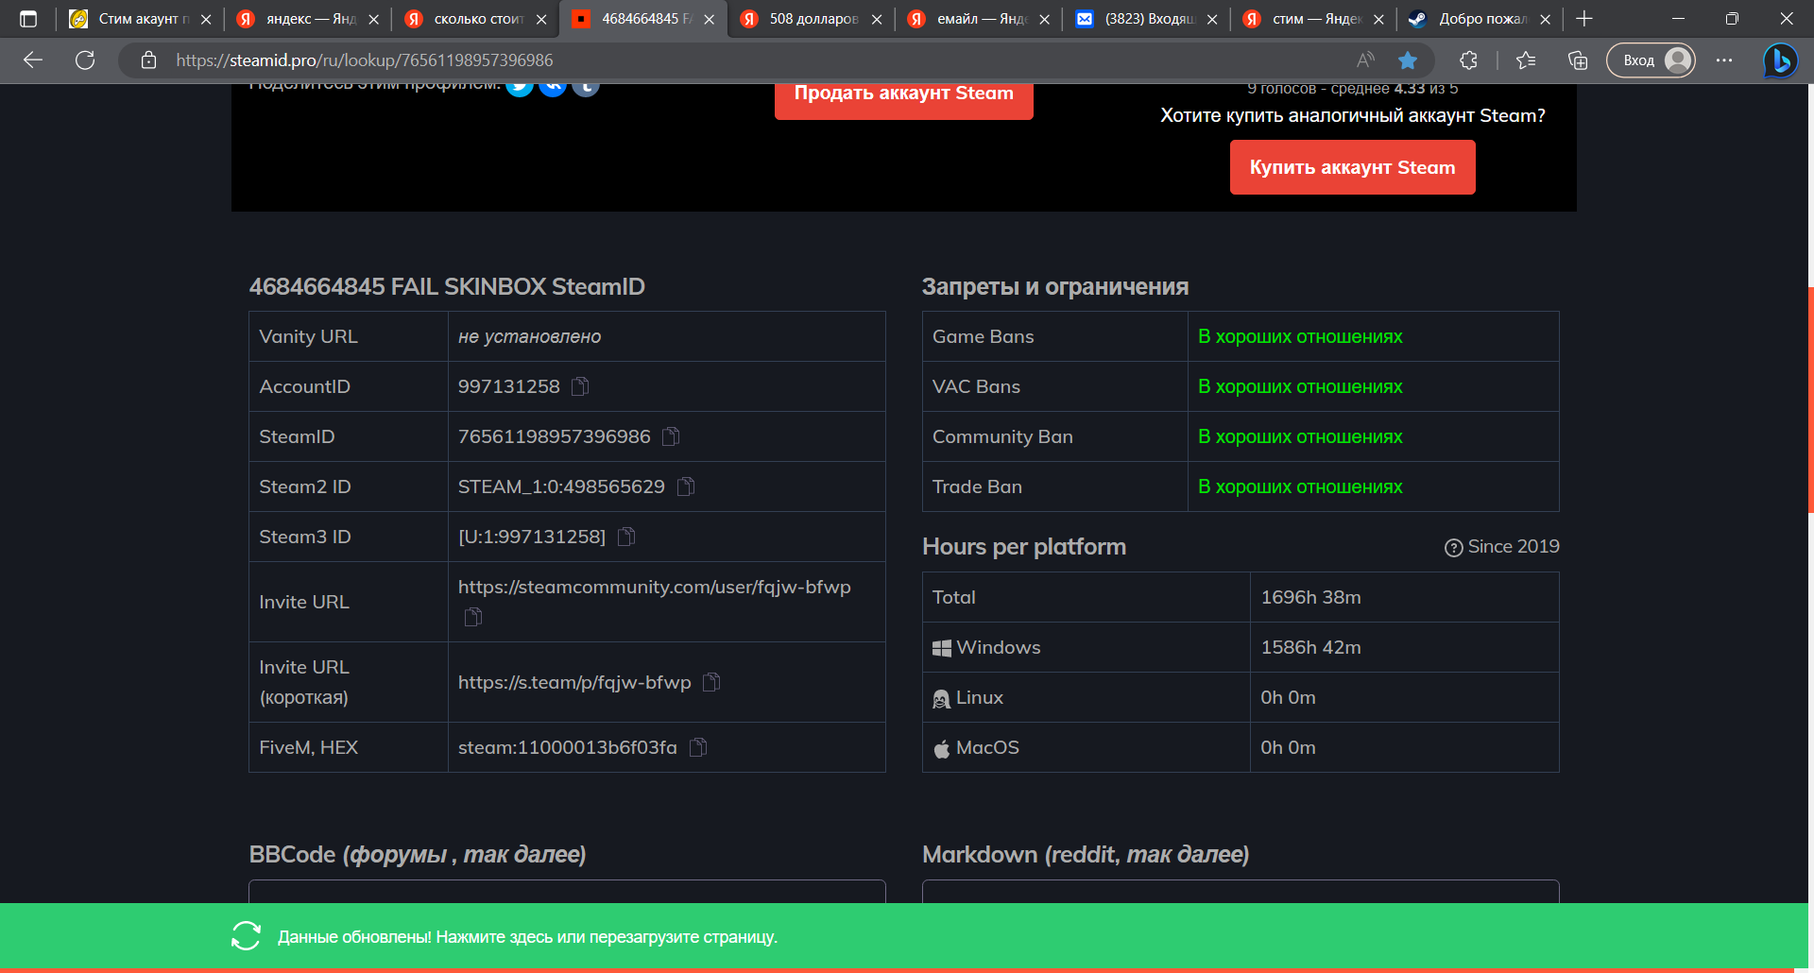
Task: Open Bing Copilot sidebar icon
Action: tap(1780, 60)
